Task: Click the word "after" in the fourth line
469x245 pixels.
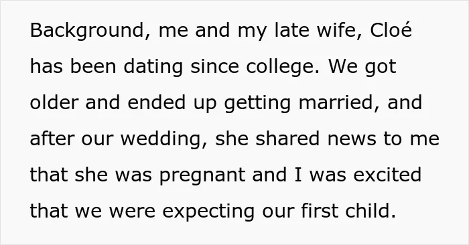Action: [52, 139]
